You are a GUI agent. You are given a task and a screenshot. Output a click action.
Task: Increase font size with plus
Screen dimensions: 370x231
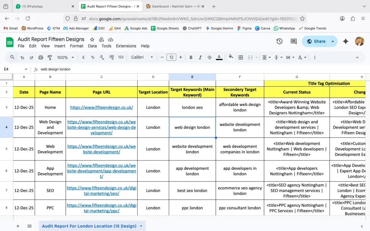pyautogui.click(x=181, y=57)
